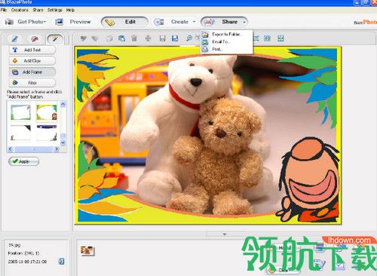The height and width of the screenshot is (276, 377).
Task: Click the Get Photo camera icon
Action: pyautogui.click(x=9, y=22)
